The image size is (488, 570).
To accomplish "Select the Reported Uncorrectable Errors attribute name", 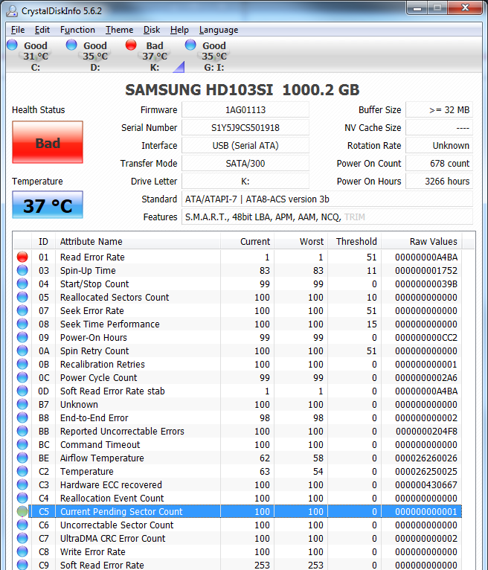I will 122,431.
